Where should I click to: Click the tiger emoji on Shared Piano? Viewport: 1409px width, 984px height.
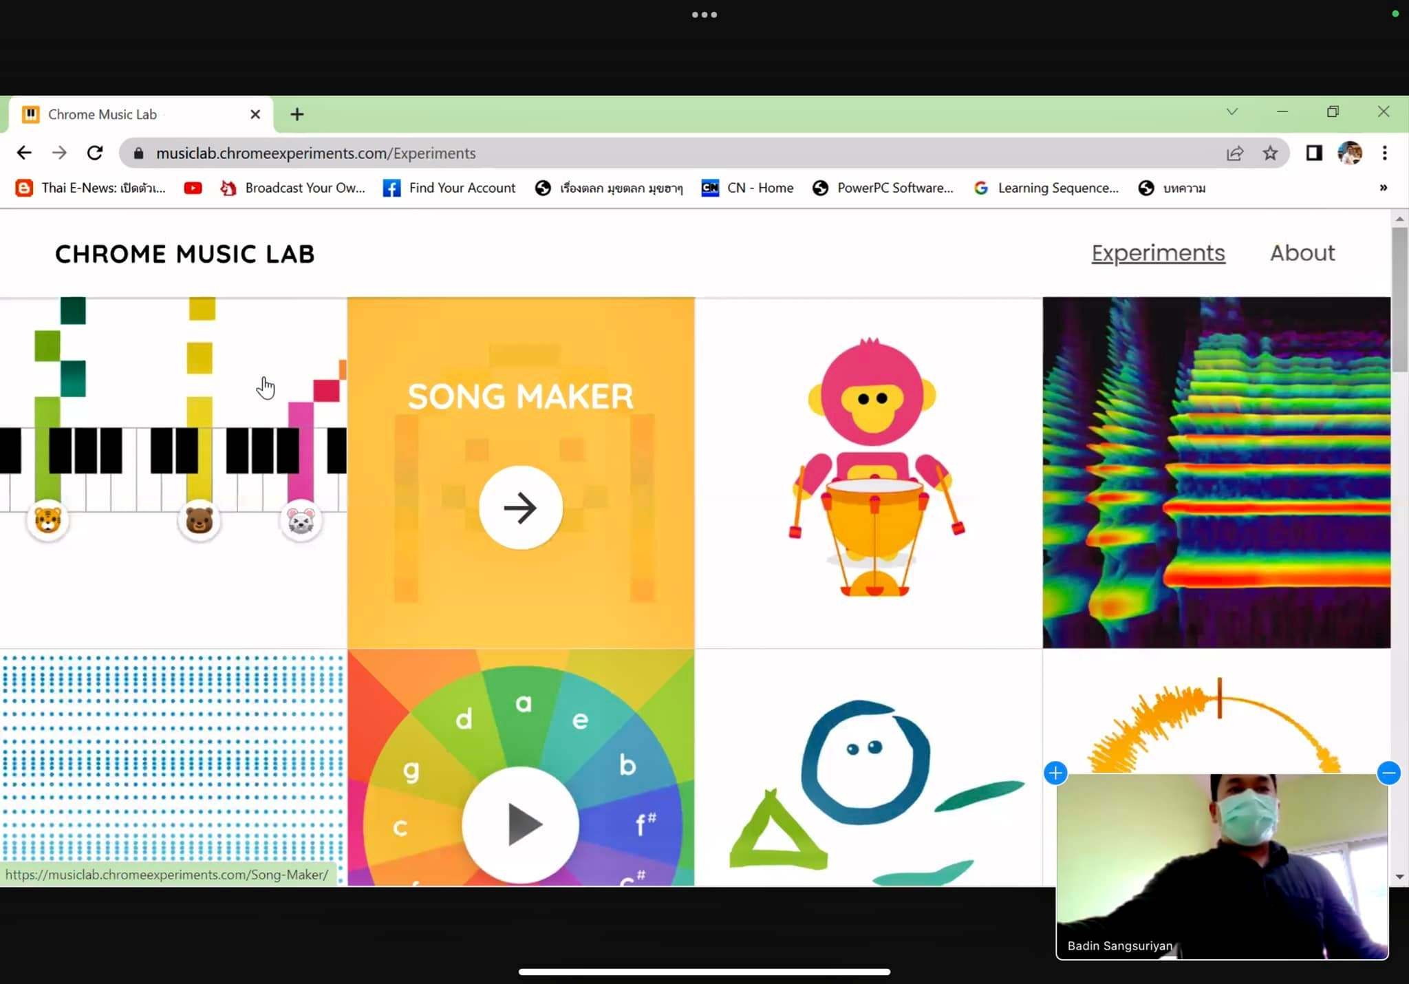click(x=47, y=520)
